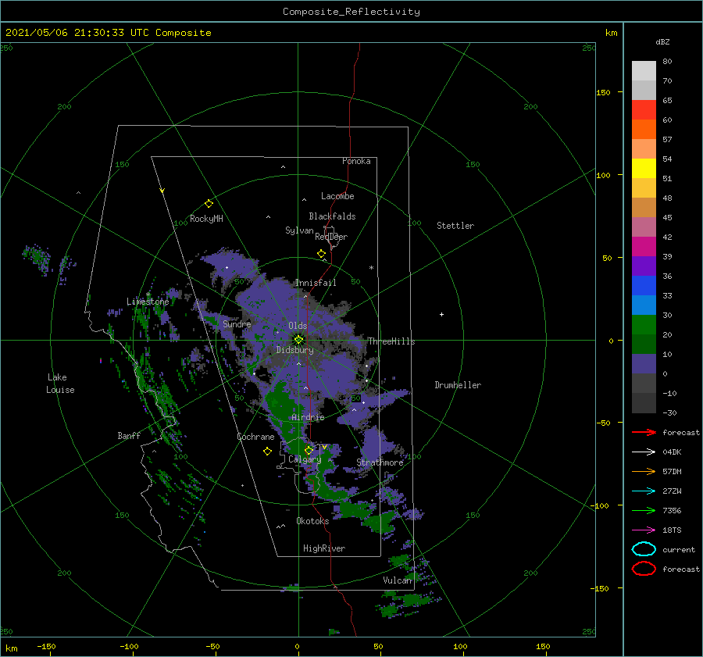
Task: Click the HighRiver town label
Action: pyautogui.click(x=324, y=548)
